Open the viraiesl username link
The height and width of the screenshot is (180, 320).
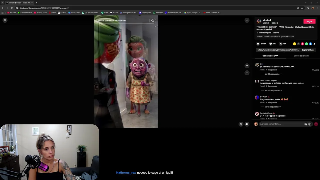pyautogui.click(x=267, y=20)
